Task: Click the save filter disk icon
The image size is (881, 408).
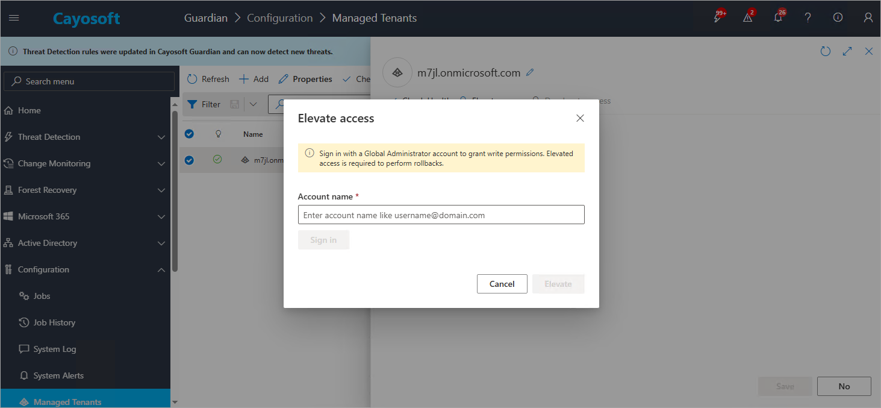Action: (x=235, y=104)
